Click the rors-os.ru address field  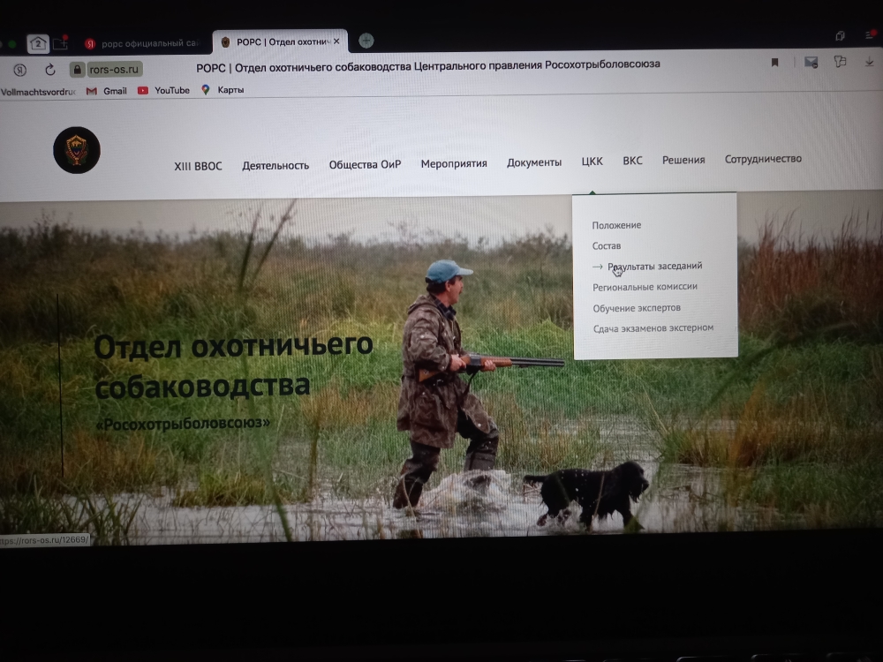[x=115, y=70]
